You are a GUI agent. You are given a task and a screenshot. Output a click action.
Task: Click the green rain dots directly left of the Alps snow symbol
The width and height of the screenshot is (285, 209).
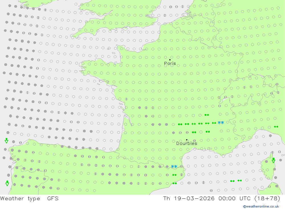point(214,123)
